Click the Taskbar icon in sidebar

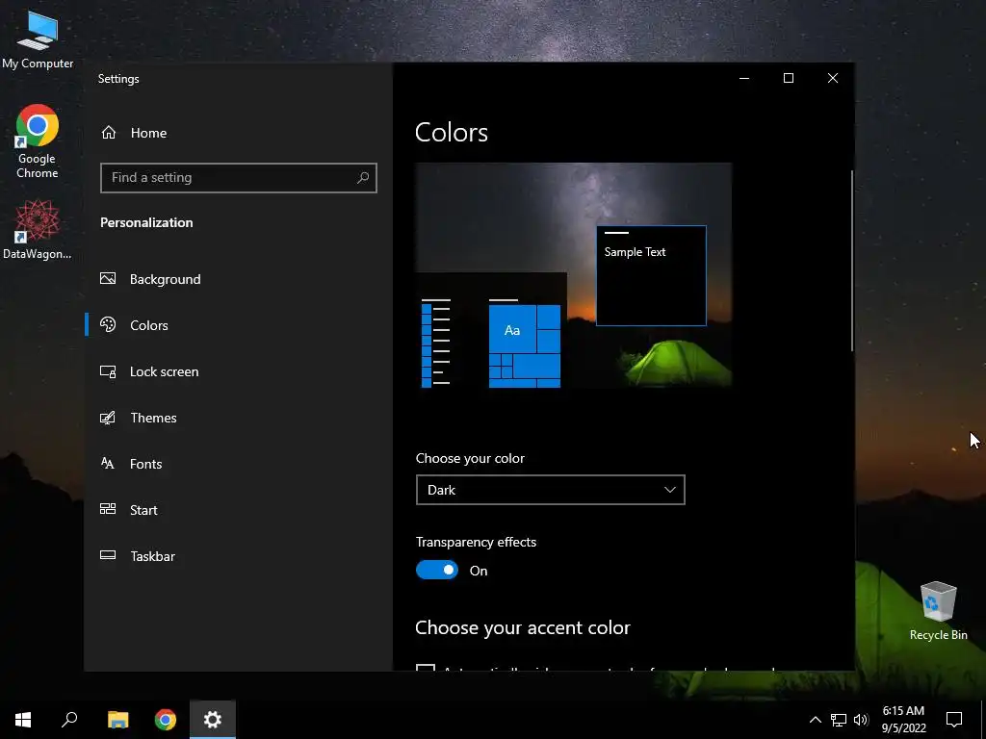coord(108,555)
